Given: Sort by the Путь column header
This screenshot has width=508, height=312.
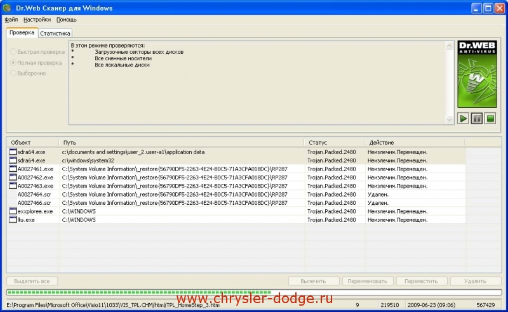Looking at the screenshot, I should coord(182,143).
